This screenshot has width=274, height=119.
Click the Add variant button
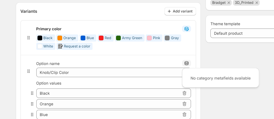coord(180,11)
